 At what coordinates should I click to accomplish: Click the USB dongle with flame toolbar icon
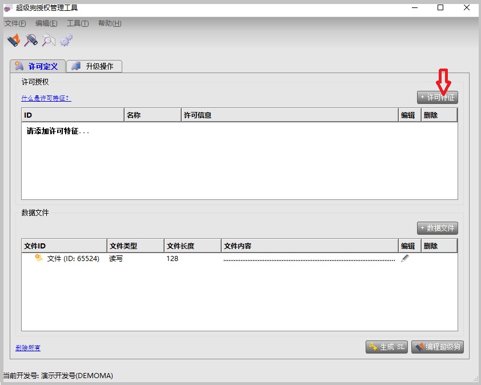tap(13, 40)
